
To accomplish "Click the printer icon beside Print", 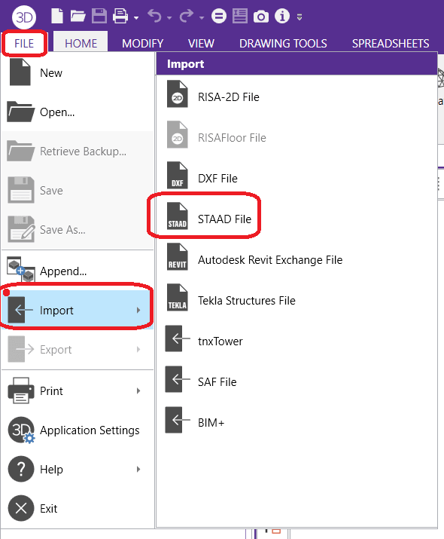I will pyautogui.click(x=21, y=390).
